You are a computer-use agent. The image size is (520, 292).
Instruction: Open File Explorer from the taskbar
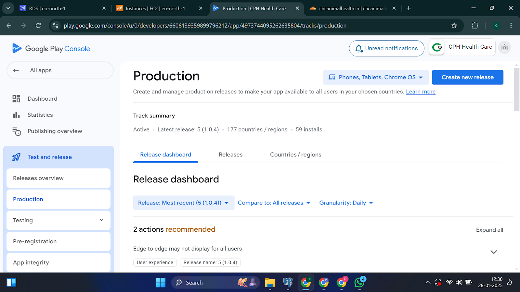coord(270,283)
